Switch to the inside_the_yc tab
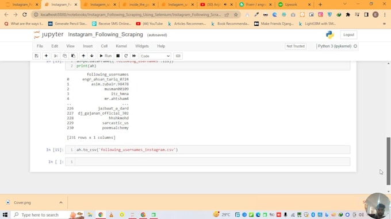 (x=139, y=5)
